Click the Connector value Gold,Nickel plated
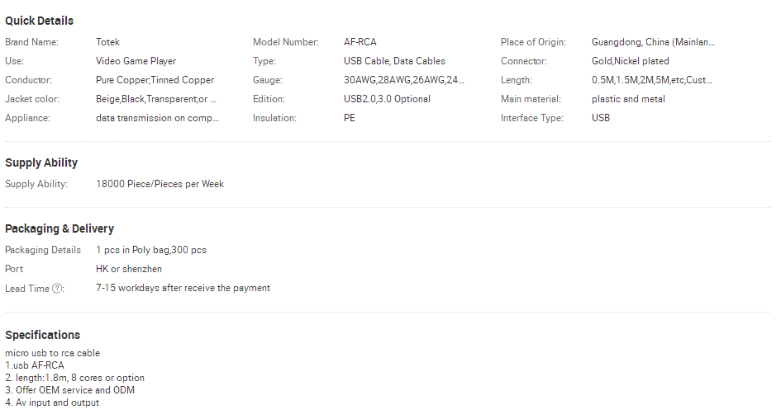Viewport: 781px width, 419px height. point(631,61)
